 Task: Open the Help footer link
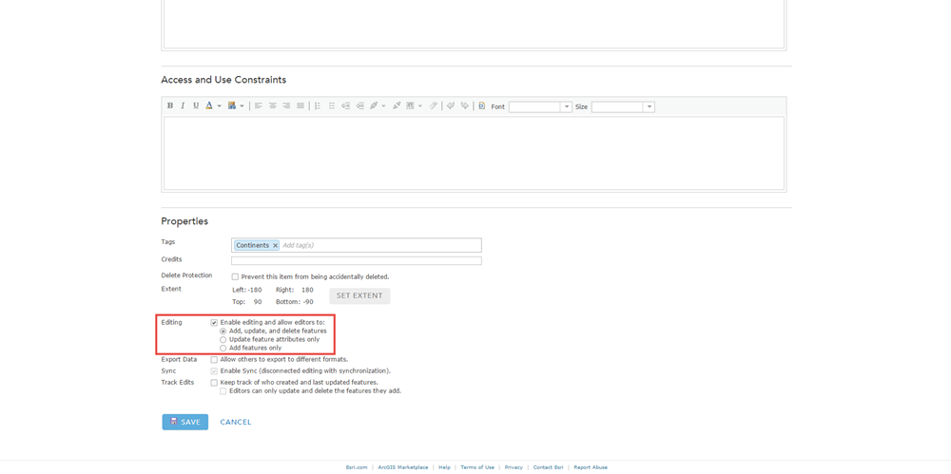tap(444, 467)
